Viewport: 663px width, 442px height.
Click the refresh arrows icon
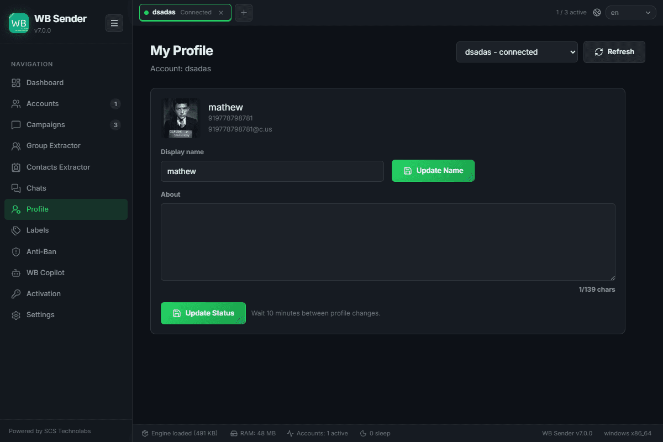pyautogui.click(x=599, y=52)
